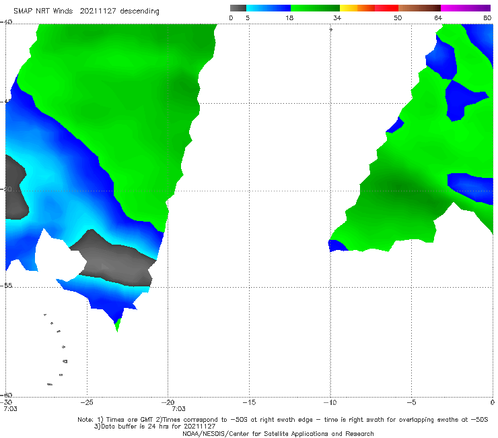The width and height of the screenshot is (498, 438).
Task: Click the "-60" latitude axis label
Action: [x=6, y=395]
